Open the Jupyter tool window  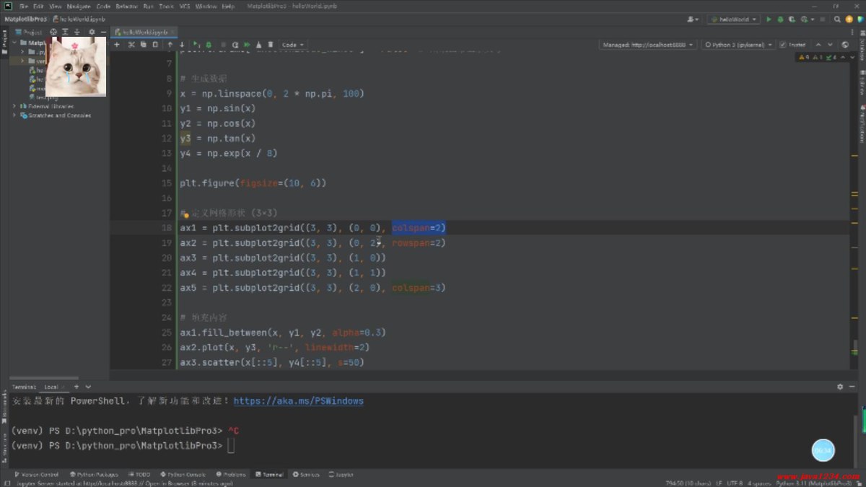tap(340, 474)
